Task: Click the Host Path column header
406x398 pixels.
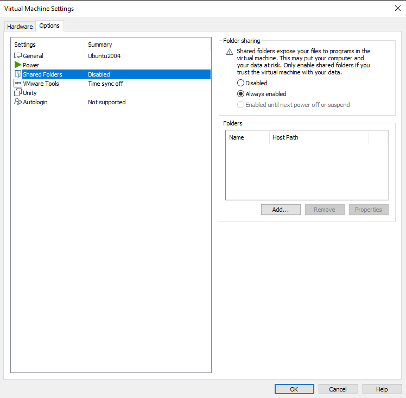Action: [319, 137]
